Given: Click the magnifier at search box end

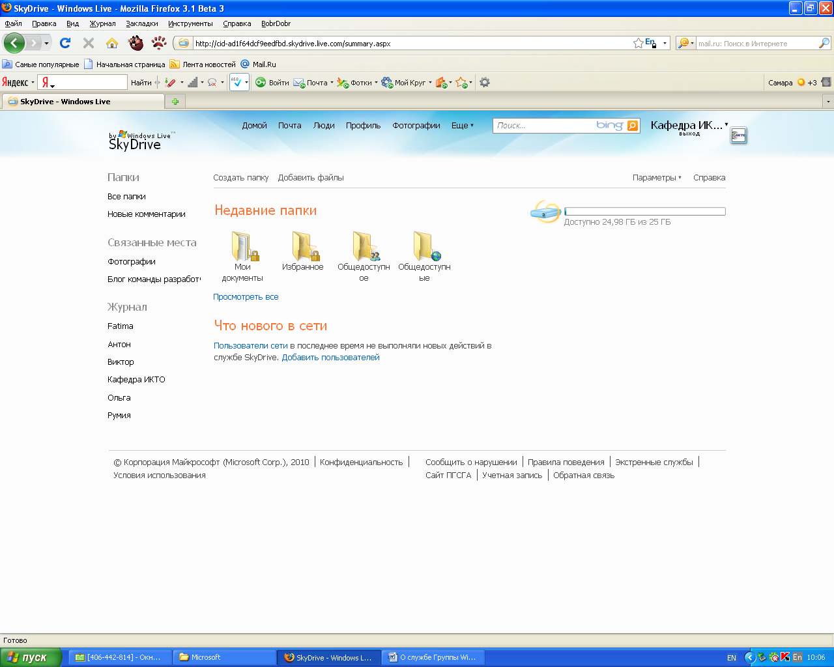Looking at the screenshot, I should 824,43.
